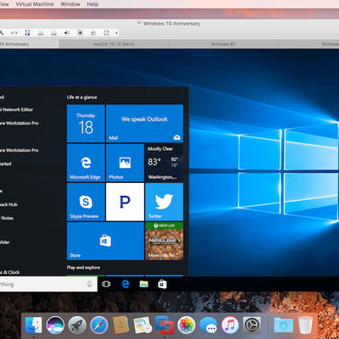Viewport: 339px width, 339px height.
Task: Click the sound device speaker icon
Action: tap(67, 33)
